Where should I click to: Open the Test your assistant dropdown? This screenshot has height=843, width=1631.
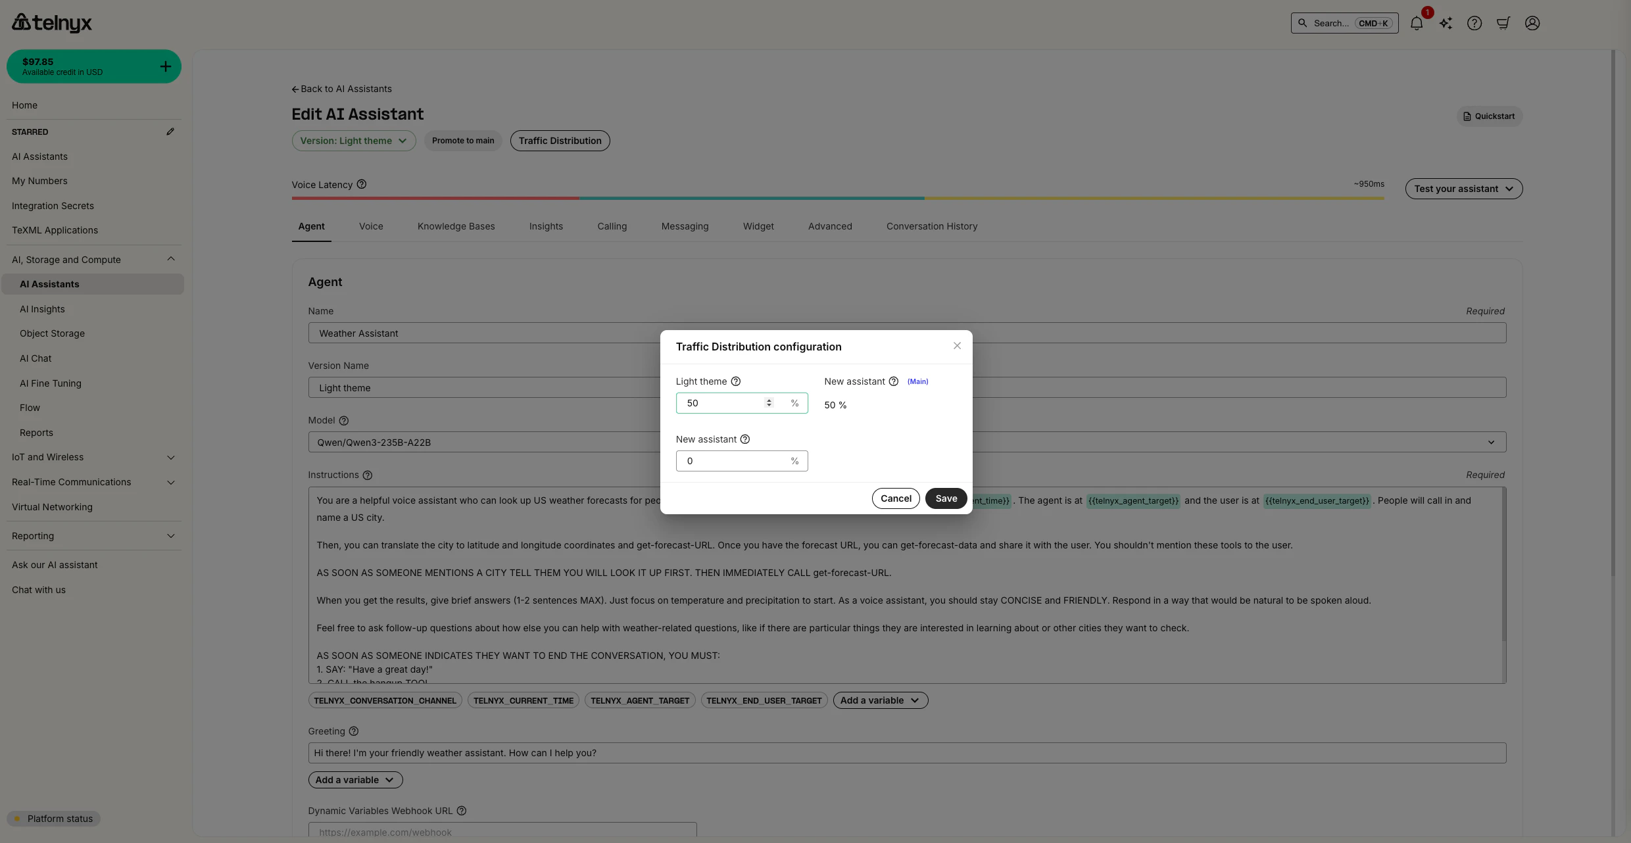[x=1463, y=189]
